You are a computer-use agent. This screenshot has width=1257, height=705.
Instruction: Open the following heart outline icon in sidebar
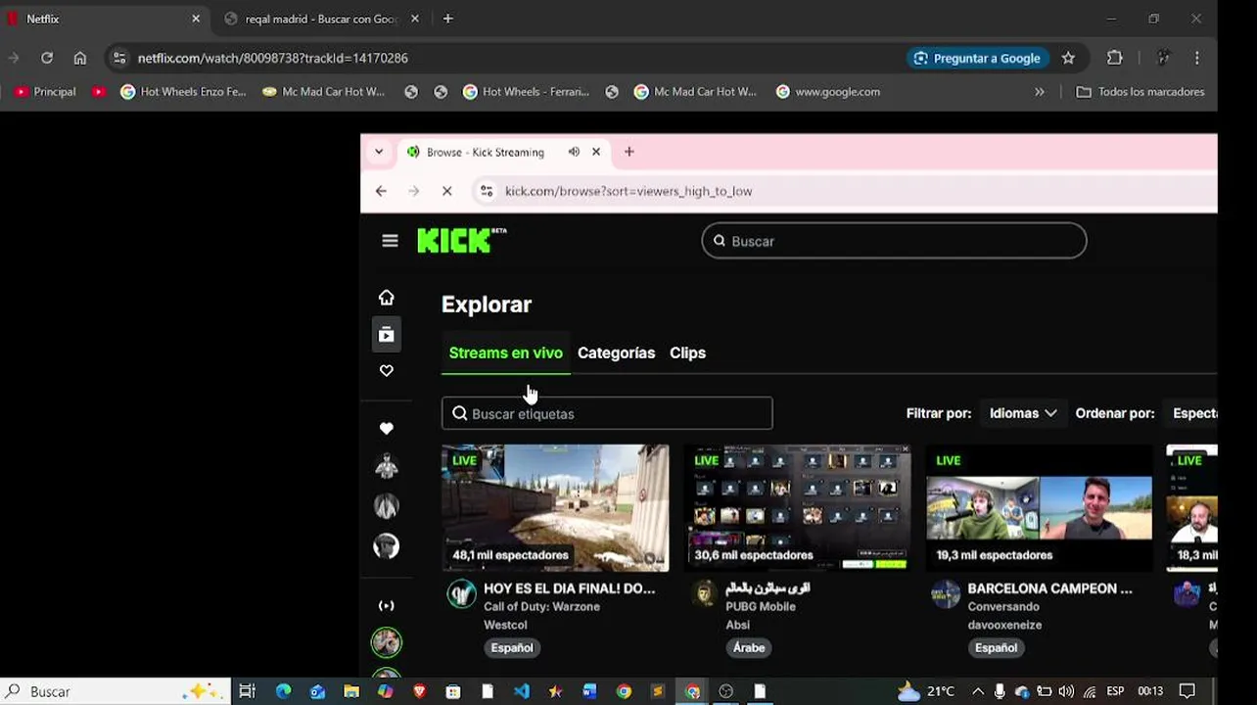[387, 371]
